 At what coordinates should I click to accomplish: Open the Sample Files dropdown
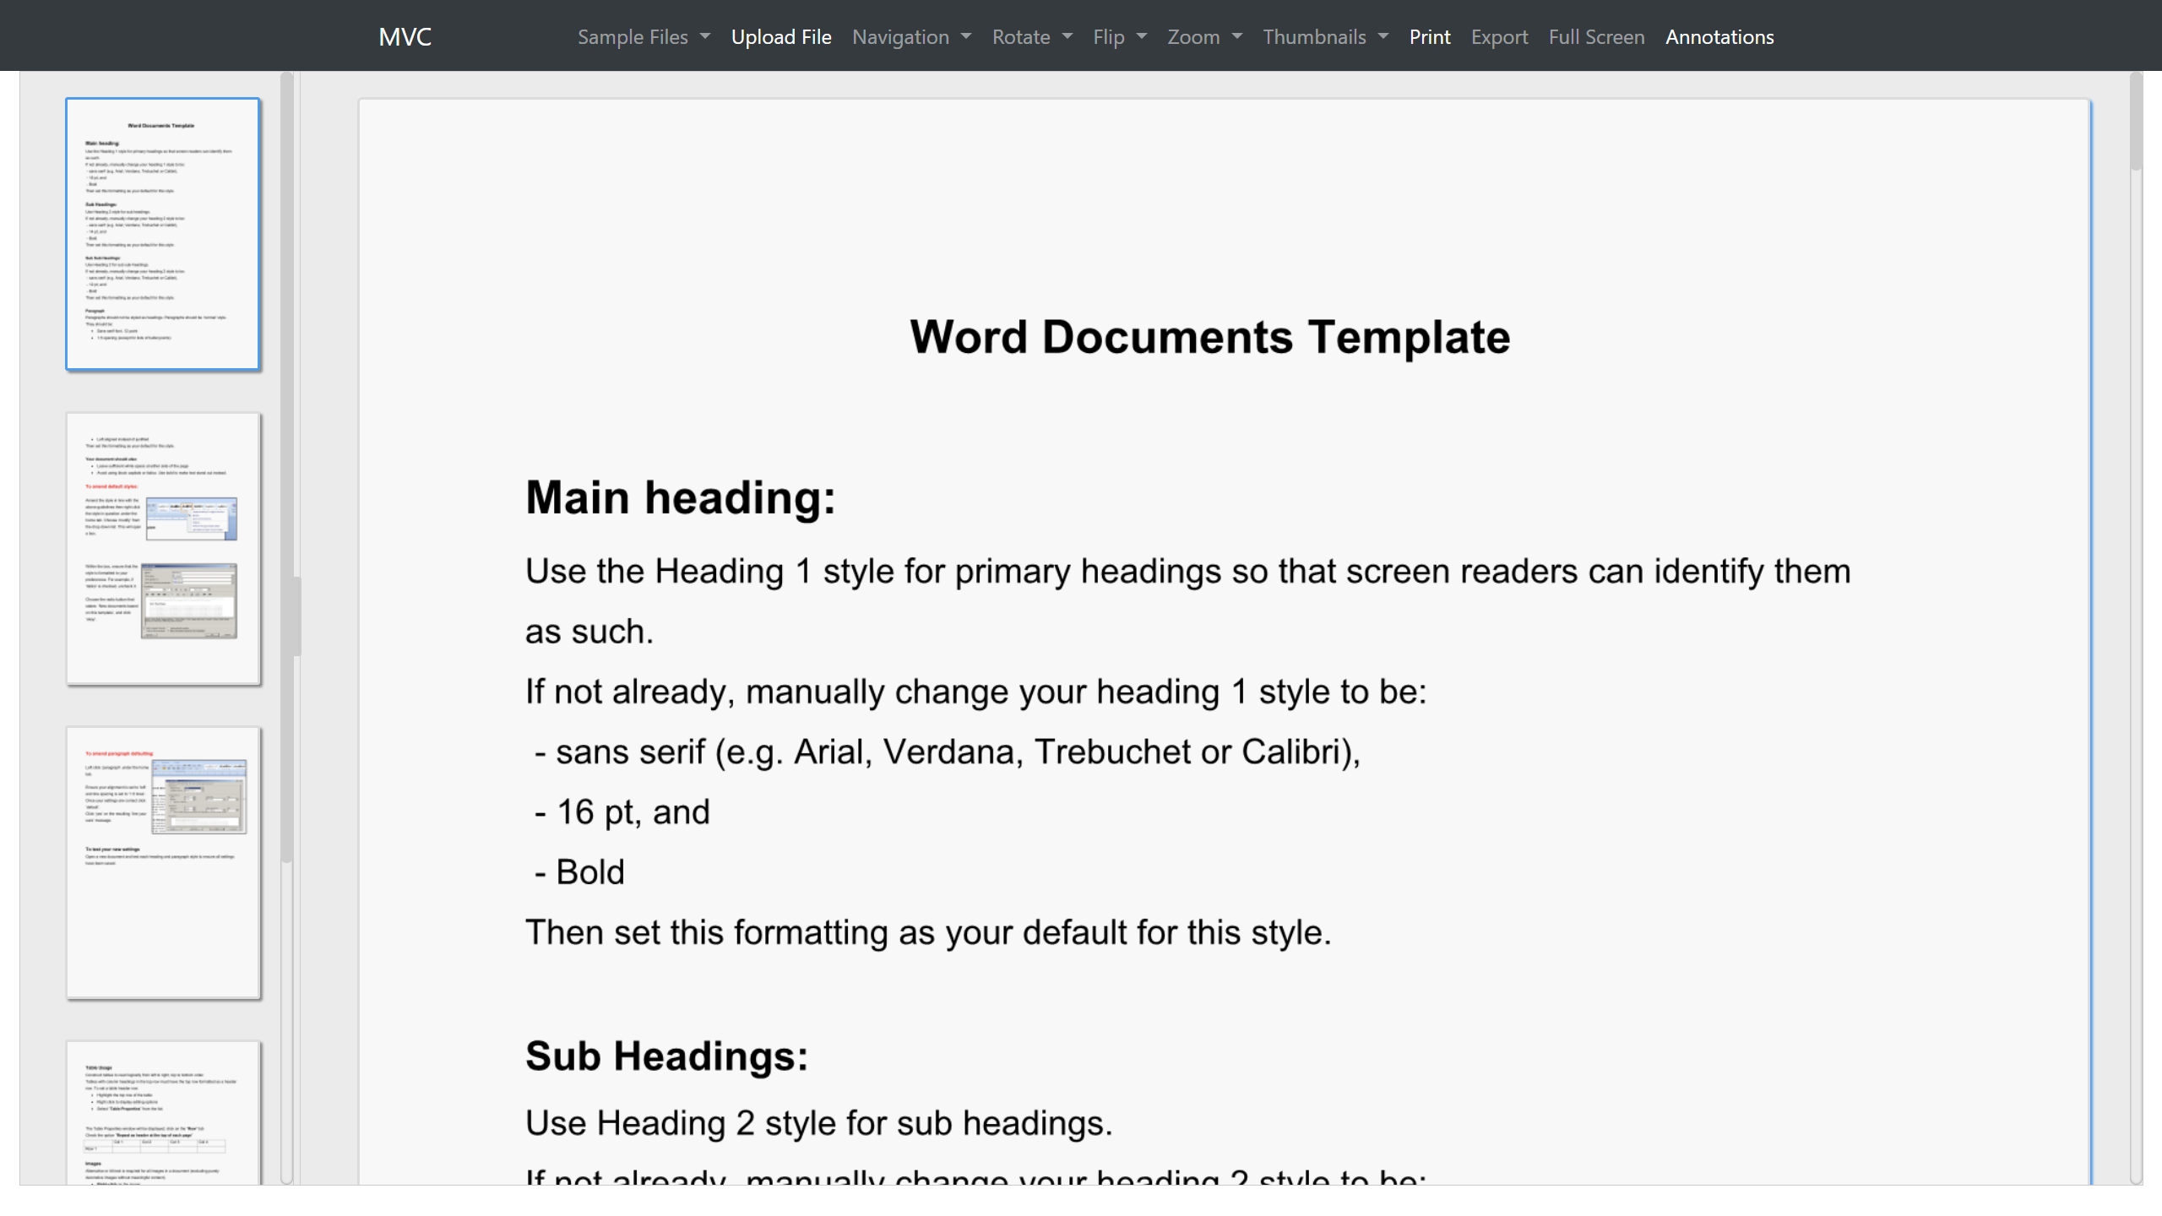click(644, 37)
